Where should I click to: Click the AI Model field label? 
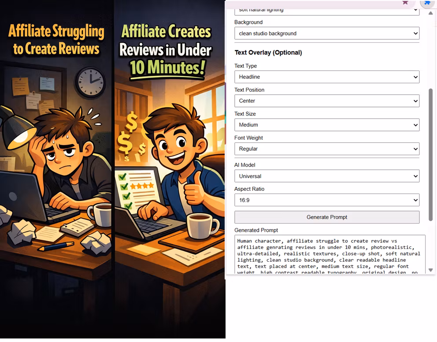tap(244, 165)
